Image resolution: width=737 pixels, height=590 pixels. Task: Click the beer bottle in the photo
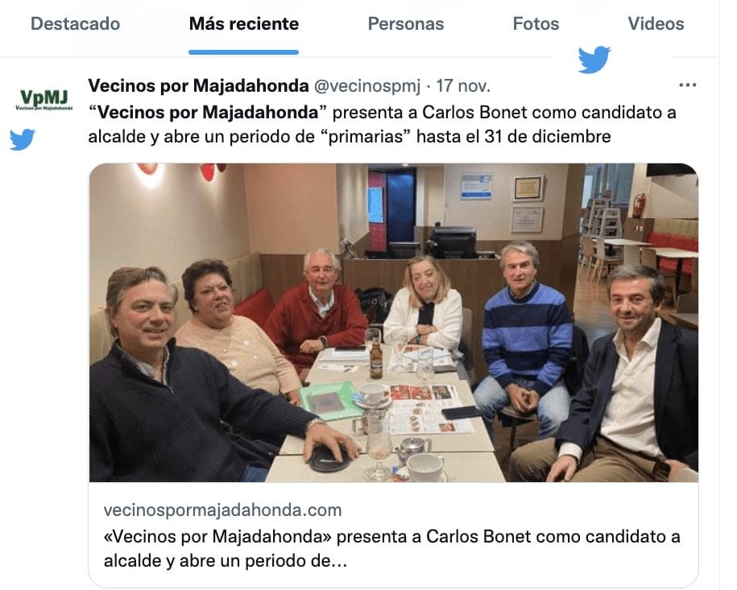(x=376, y=357)
